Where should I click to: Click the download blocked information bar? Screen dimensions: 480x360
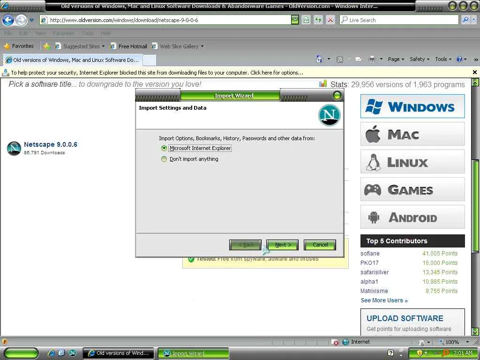click(236, 73)
